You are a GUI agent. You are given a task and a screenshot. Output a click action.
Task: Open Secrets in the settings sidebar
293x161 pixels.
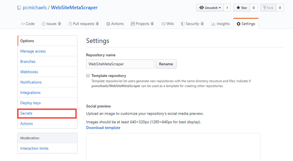click(47, 113)
